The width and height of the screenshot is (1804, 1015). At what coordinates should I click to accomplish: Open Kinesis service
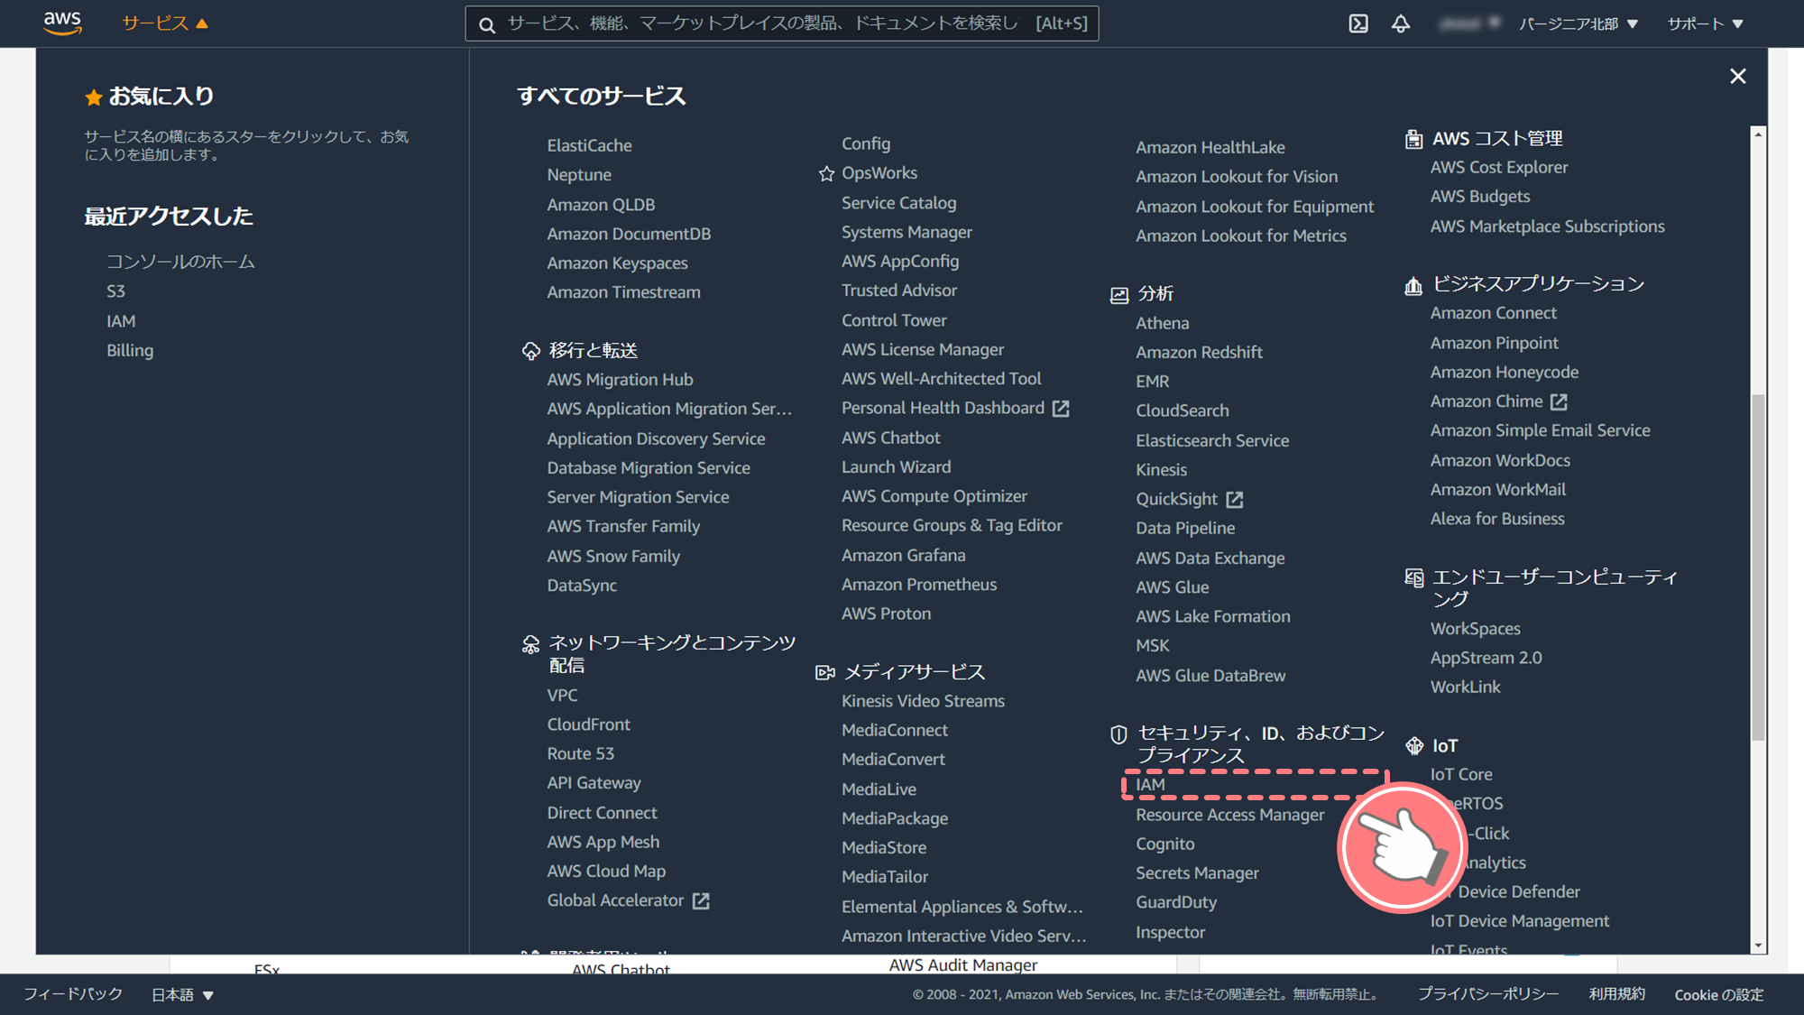click(1161, 470)
